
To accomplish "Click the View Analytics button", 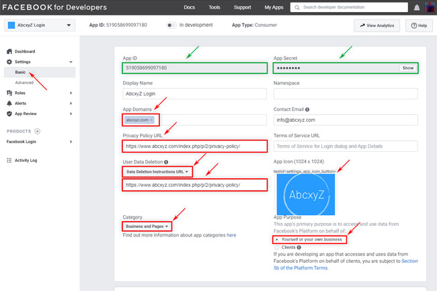I will 376,26.
